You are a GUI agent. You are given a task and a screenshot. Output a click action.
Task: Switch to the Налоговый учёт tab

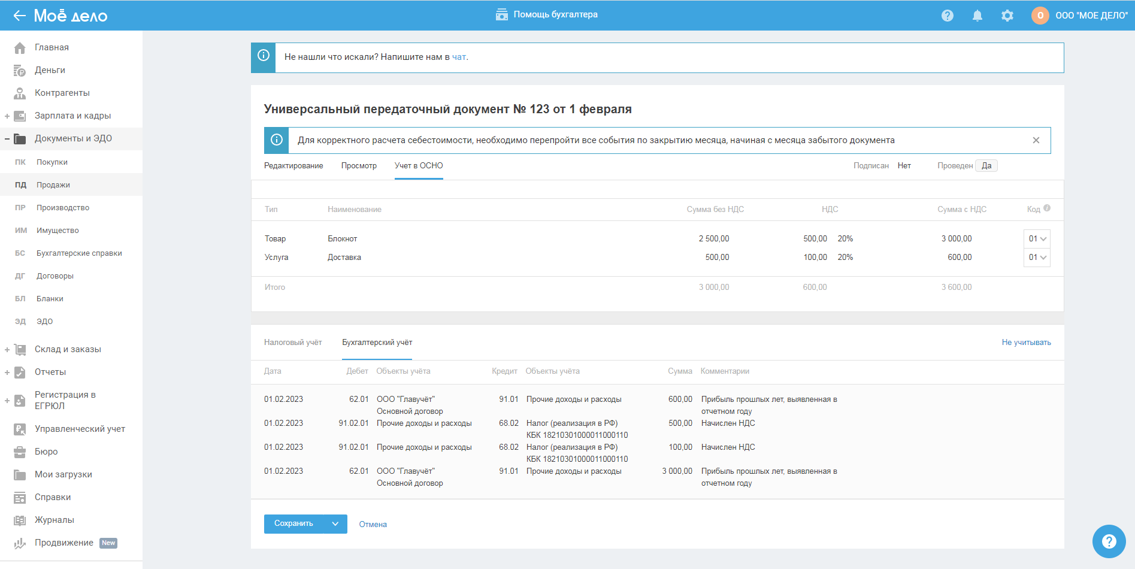(293, 343)
